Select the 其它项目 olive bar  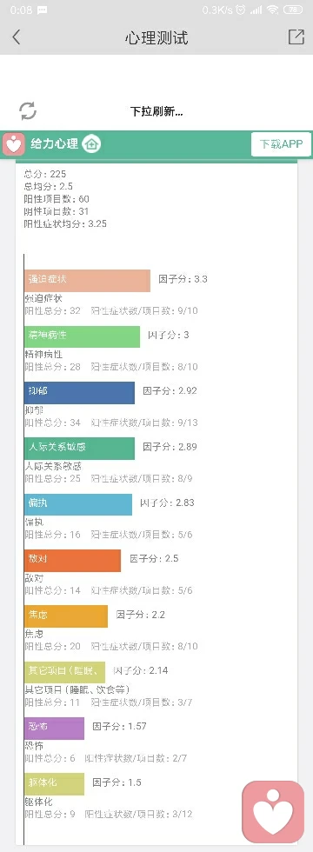pyautogui.click(x=64, y=672)
